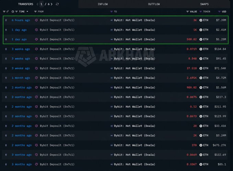The height and width of the screenshot is (171, 233).
Task: Click Bybit Hot Wallet in the $3.24M row
Action: coord(135,135)
